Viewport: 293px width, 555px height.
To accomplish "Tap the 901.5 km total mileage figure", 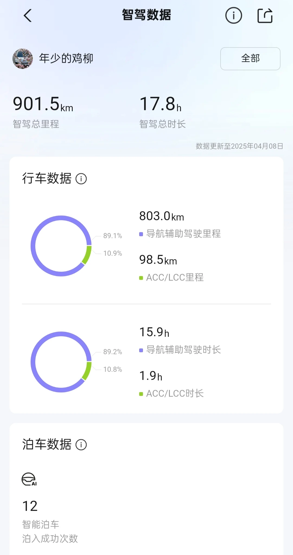I will click(43, 104).
